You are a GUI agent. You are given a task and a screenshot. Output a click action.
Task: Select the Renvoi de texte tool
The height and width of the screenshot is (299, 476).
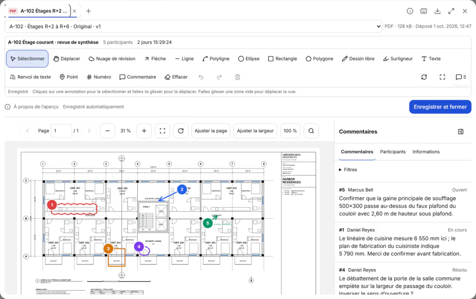(x=30, y=77)
